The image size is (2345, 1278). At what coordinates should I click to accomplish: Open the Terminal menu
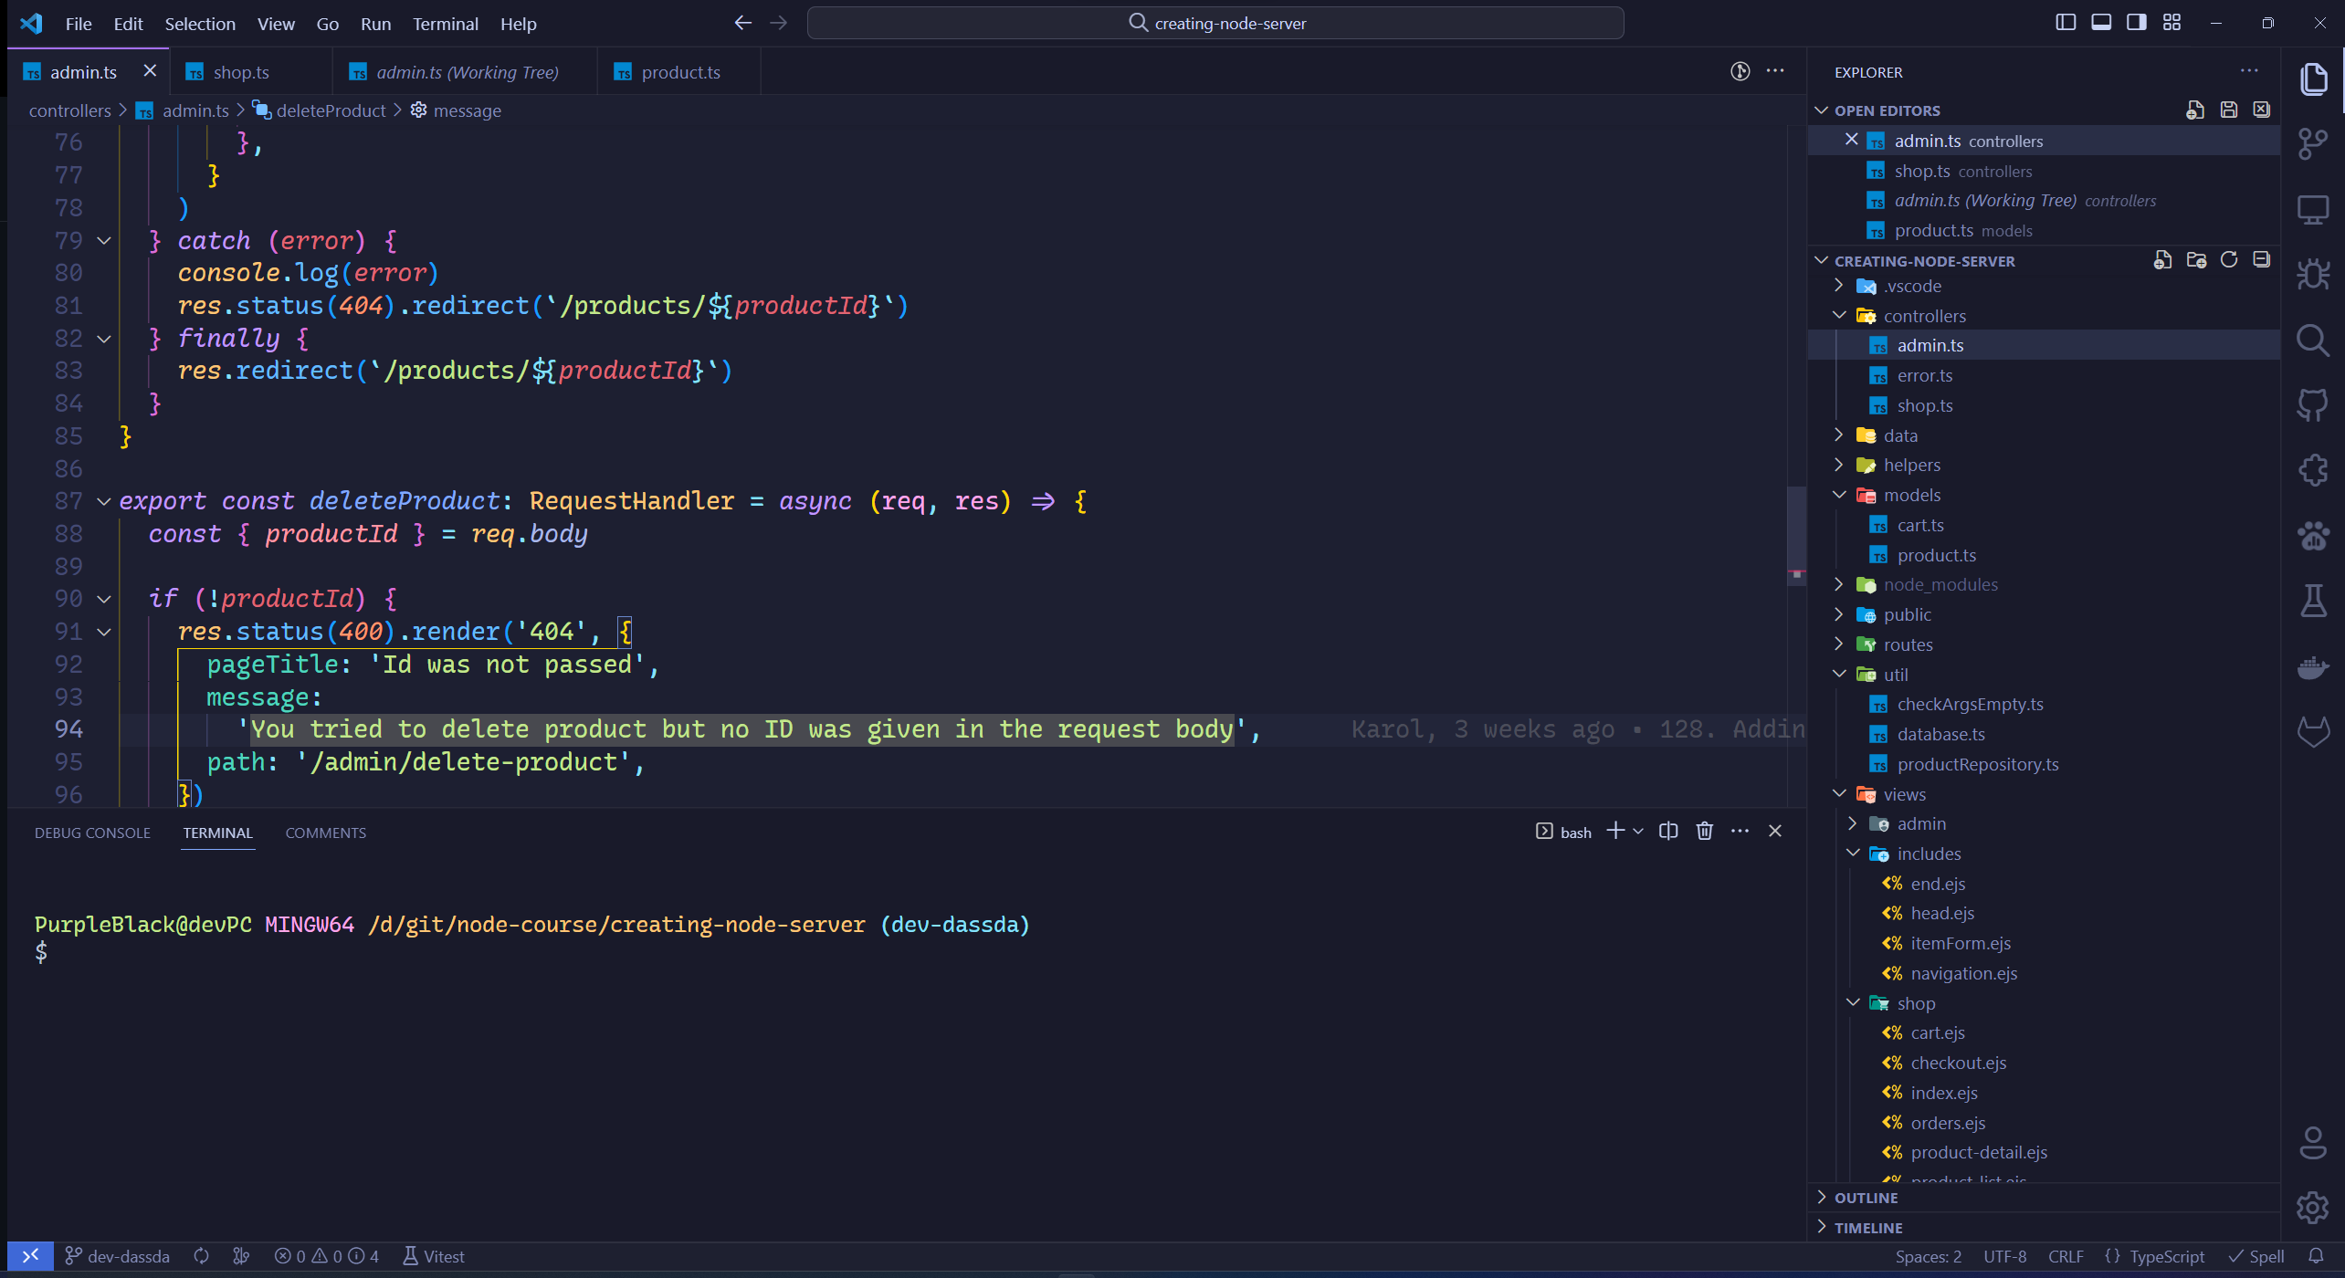point(445,24)
